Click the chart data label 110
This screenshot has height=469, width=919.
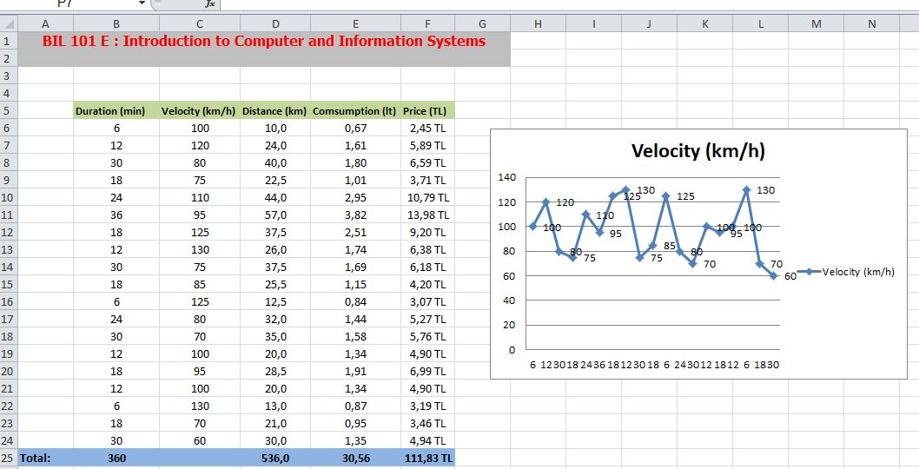coord(605,215)
